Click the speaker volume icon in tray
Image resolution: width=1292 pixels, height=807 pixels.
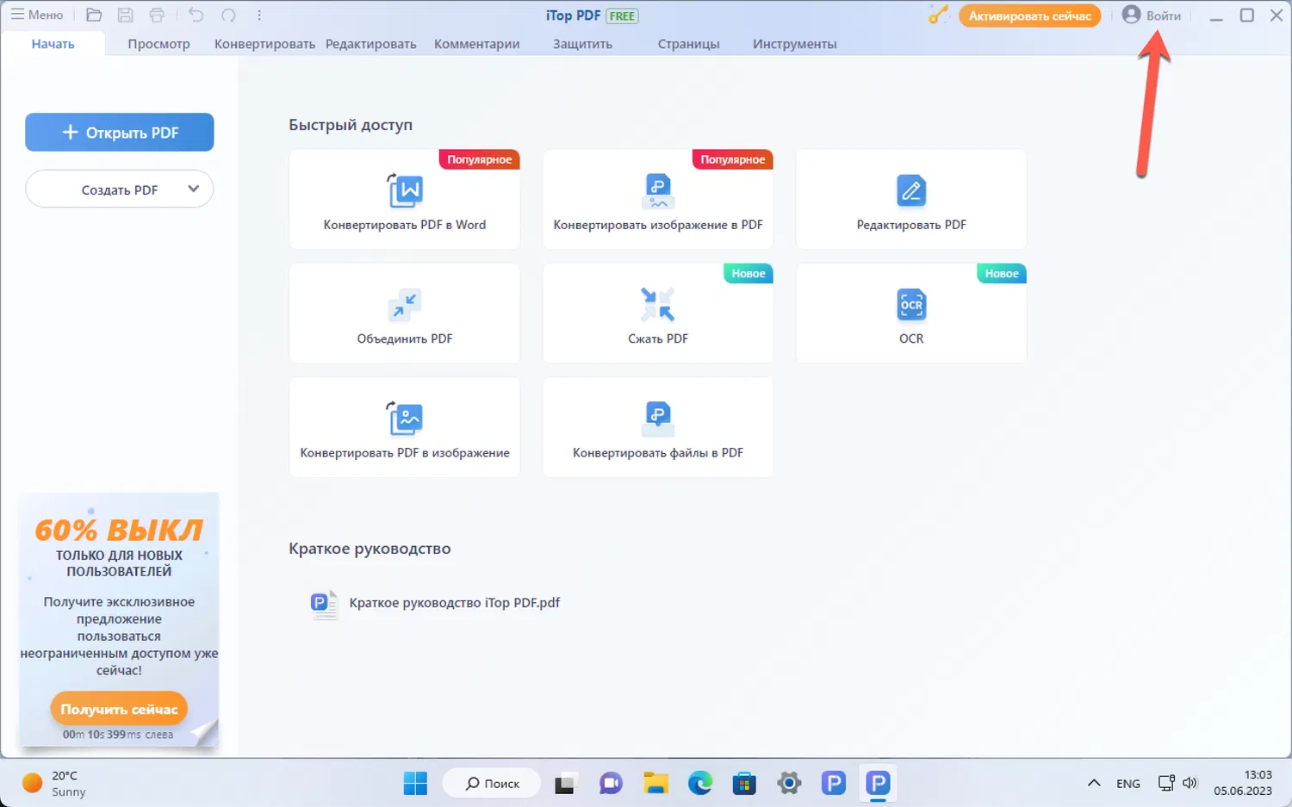1190,783
